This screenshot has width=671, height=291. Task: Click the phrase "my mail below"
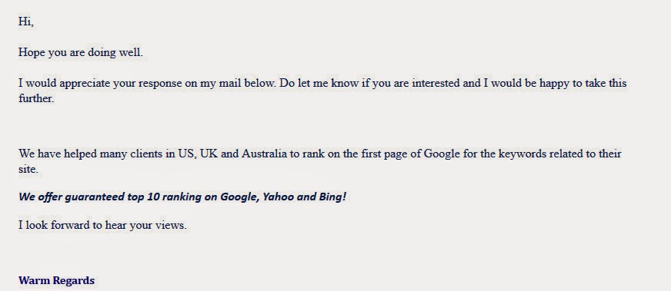click(238, 83)
